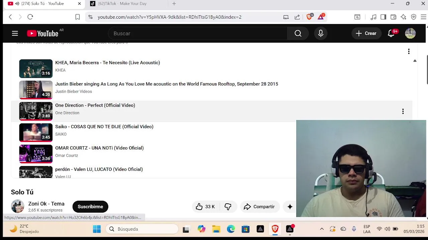The image size is (428, 240).
Task: Open the YouTube account avatar menu
Action: (x=410, y=33)
